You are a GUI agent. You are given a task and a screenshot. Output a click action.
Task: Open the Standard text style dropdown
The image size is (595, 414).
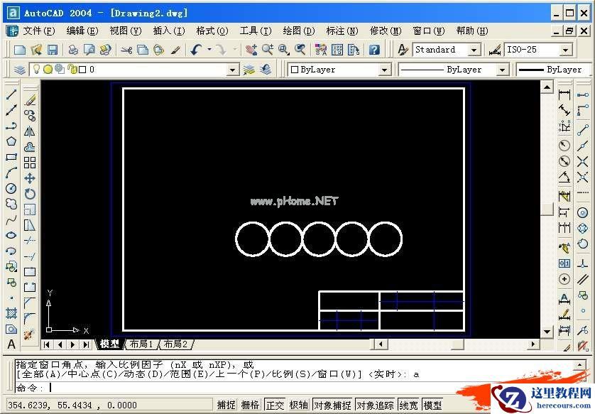point(474,50)
